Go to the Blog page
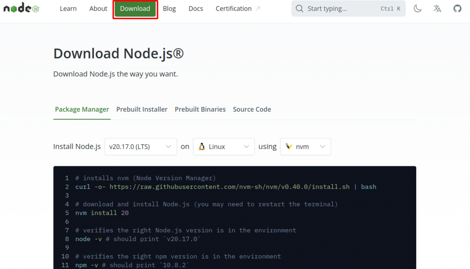This screenshot has width=470, height=269. point(169,9)
